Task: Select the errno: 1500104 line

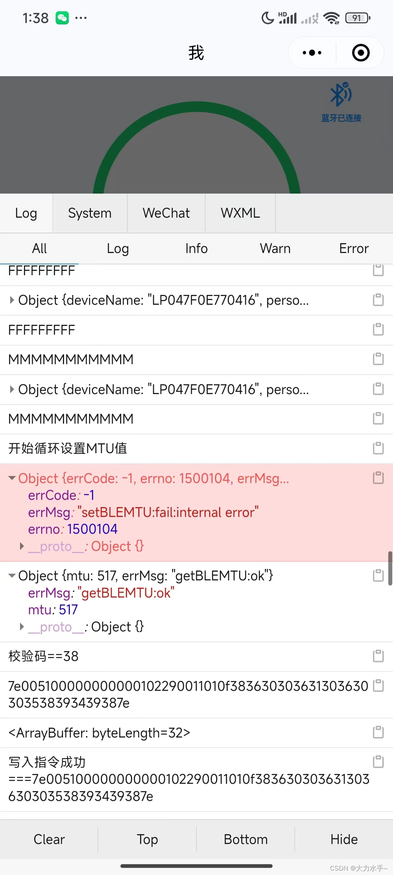Action: tap(73, 529)
